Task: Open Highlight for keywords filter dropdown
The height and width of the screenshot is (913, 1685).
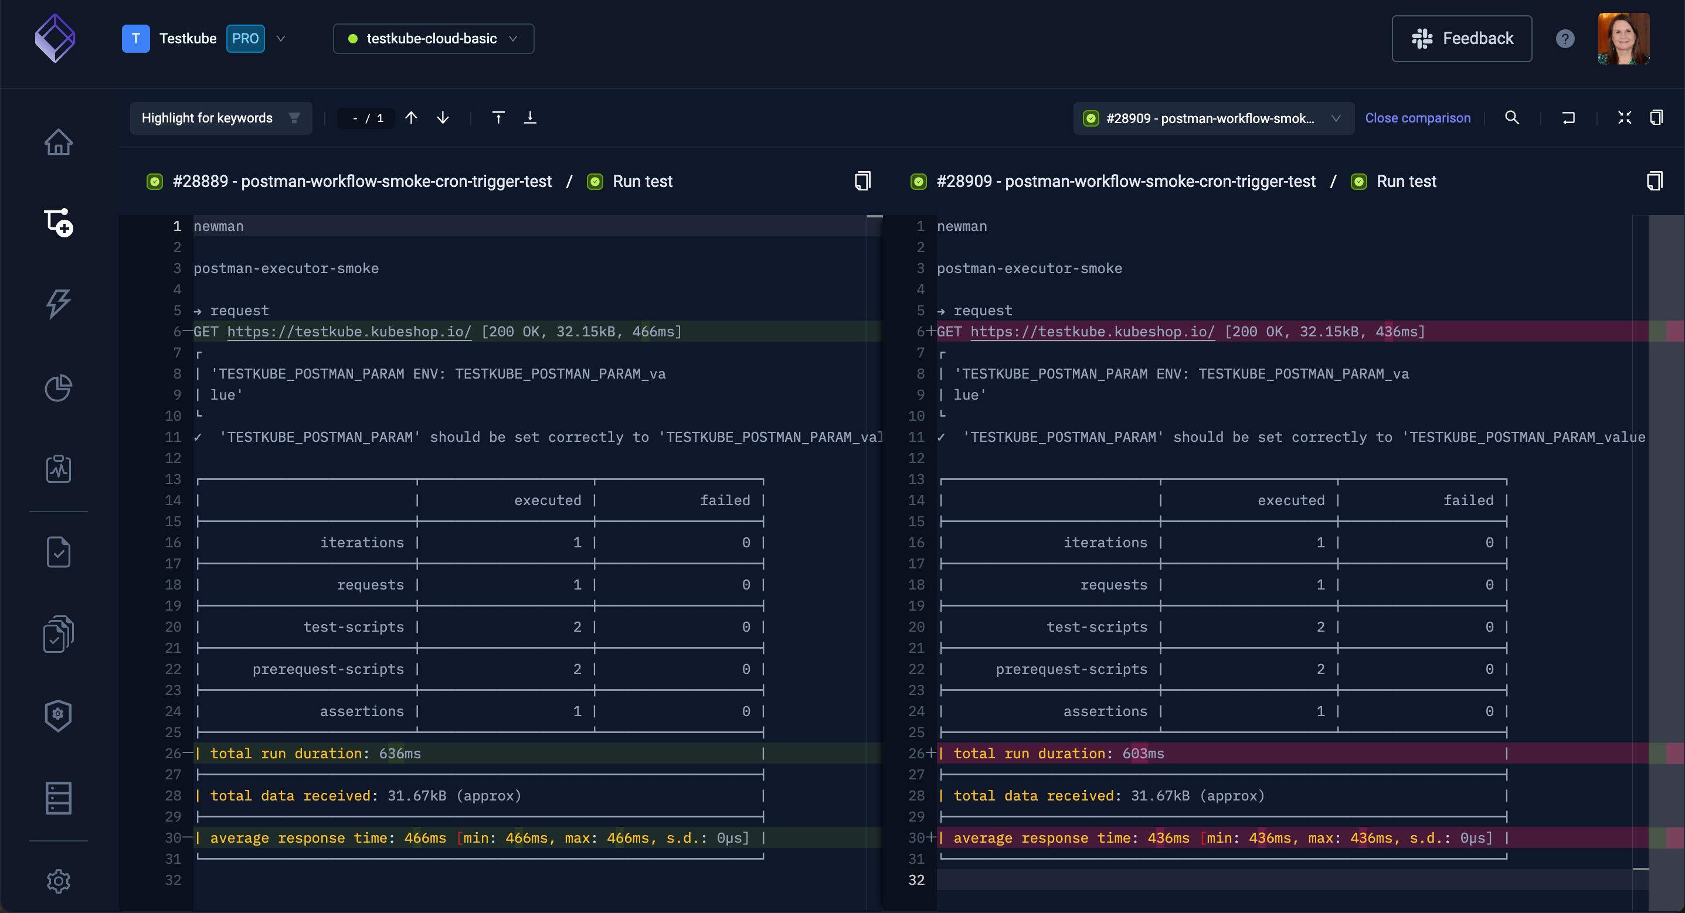Action: pos(220,118)
